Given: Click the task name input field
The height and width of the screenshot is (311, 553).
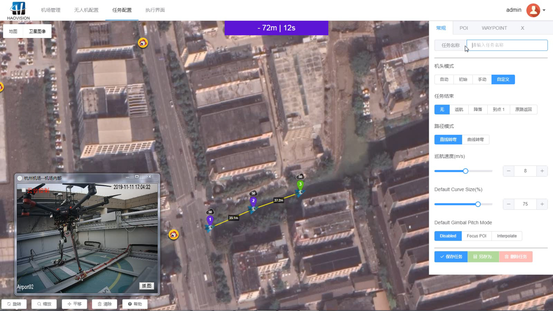Looking at the screenshot, I should pyautogui.click(x=507, y=45).
